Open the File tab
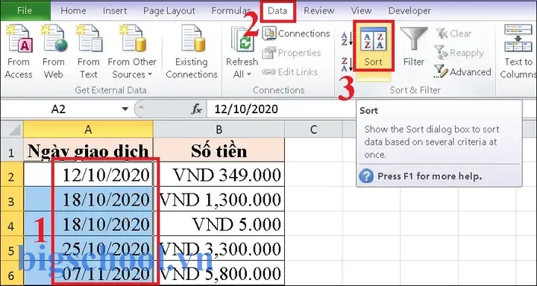The width and height of the screenshot is (537, 286). point(25,10)
